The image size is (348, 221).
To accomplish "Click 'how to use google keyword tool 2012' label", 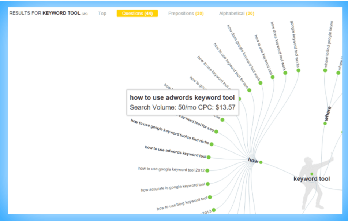I will [x=171, y=169].
